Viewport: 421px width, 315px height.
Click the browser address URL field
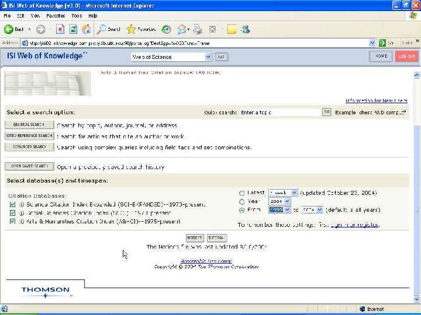(x=196, y=43)
